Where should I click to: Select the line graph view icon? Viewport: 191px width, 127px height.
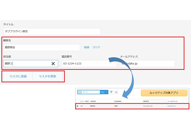[x=103, y=92]
